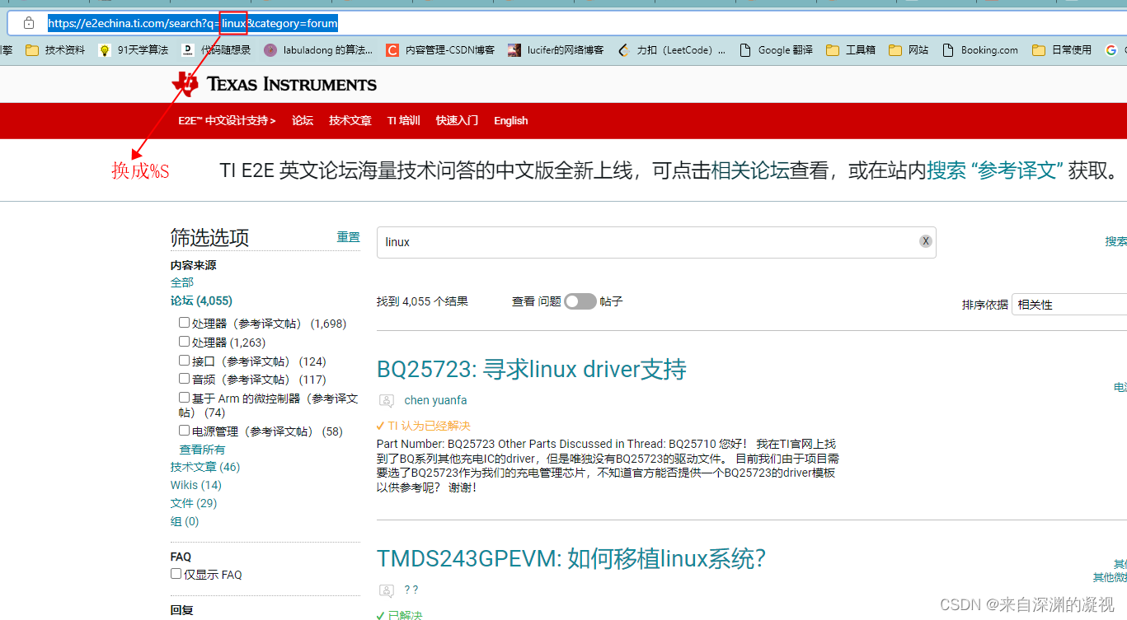Filter by Wikis (14)
Viewport: 1127px width, 620px height.
pyautogui.click(x=196, y=485)
